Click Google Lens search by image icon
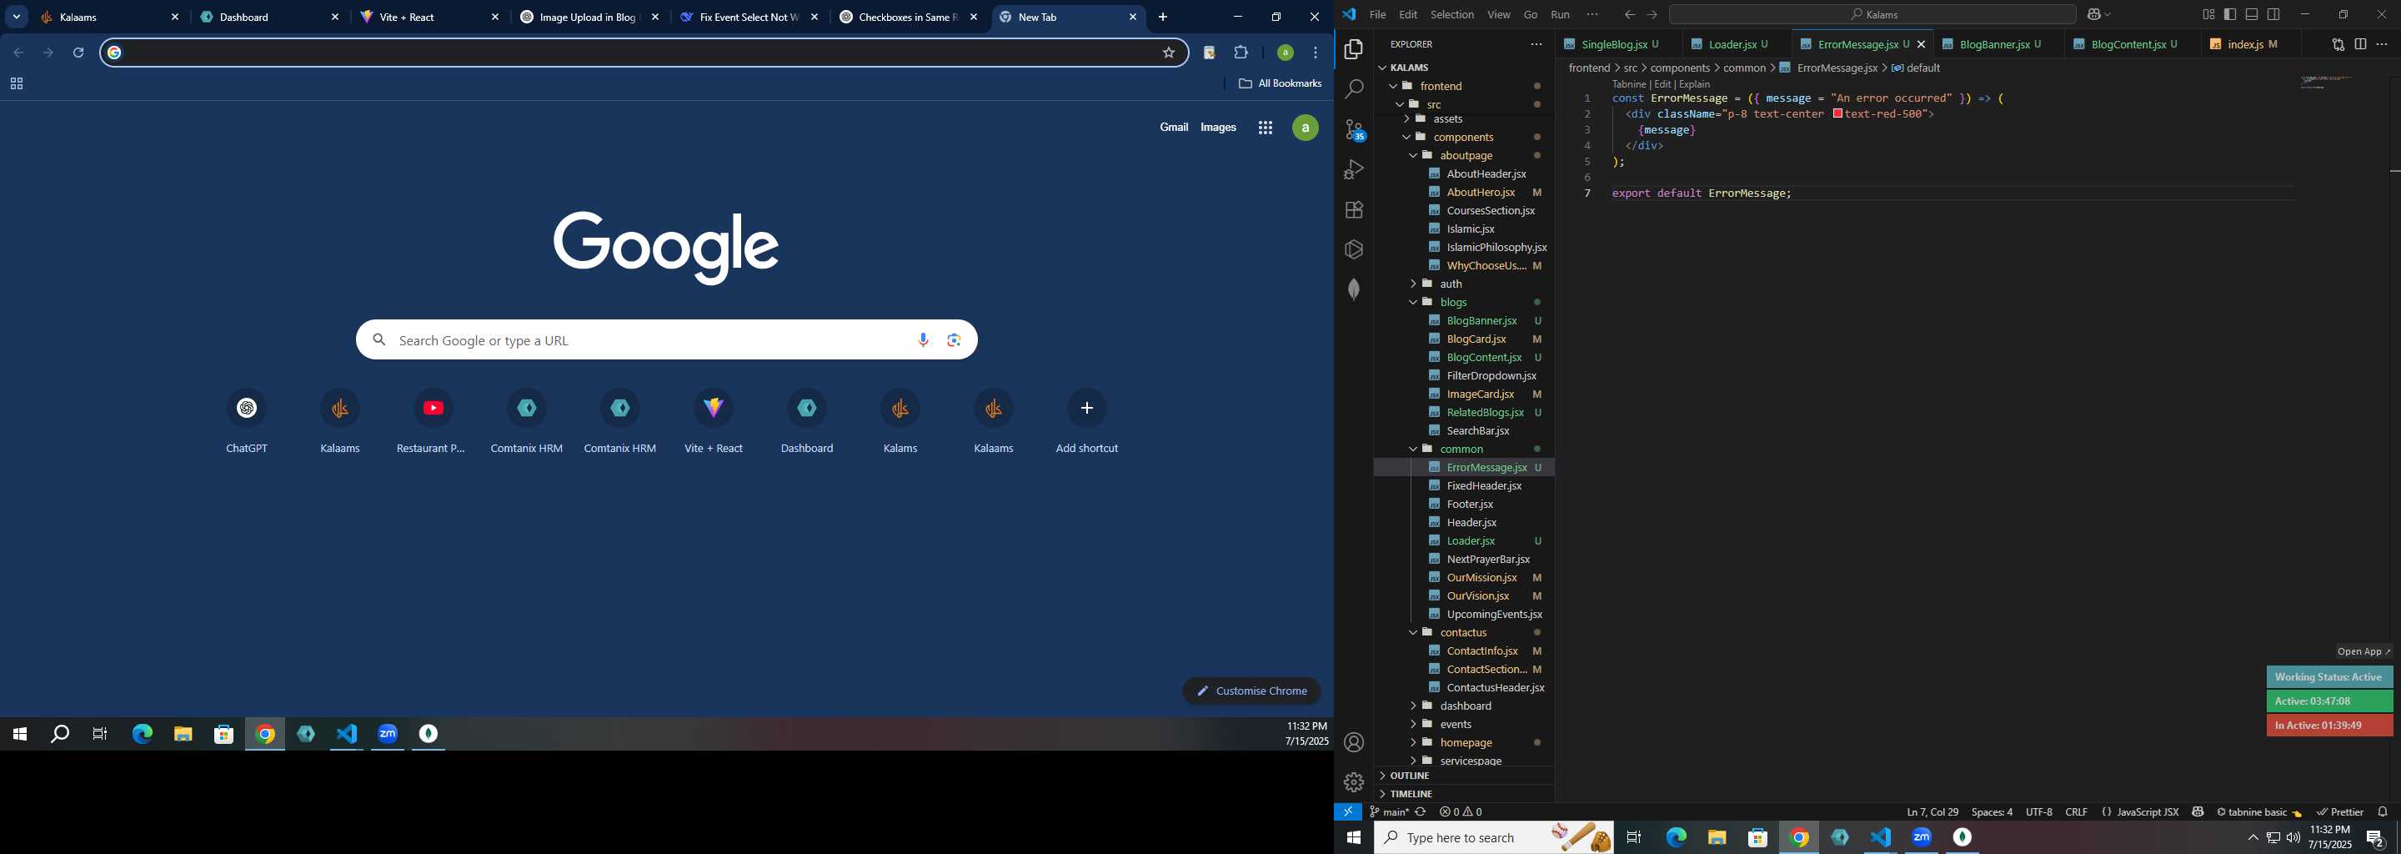The width and height of the screenshot is (2401, 854). pos(954,340)
